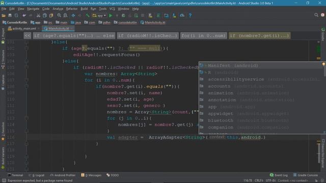This screenshot has width=326, height=183.
Task: Click the Undo arrow icon
Action: [x=24, y=16]
